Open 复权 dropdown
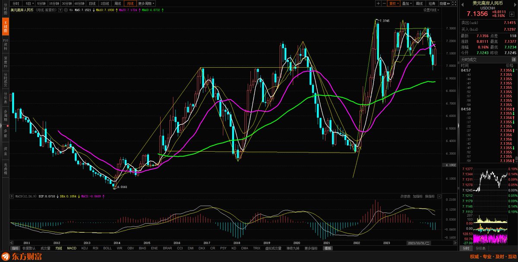The width and height of the screenshot is (518, 262). (x=394, y=3)
